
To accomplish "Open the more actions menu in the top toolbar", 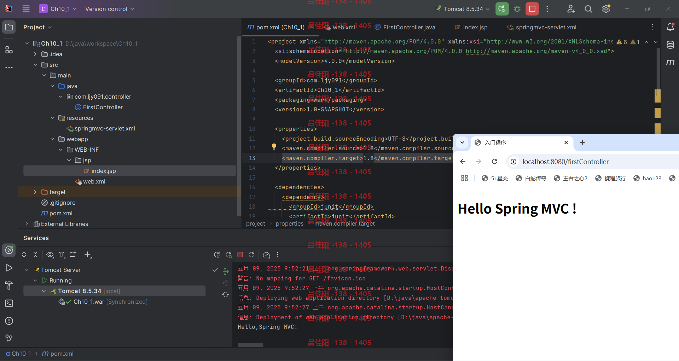I will (x=547, y=9).
